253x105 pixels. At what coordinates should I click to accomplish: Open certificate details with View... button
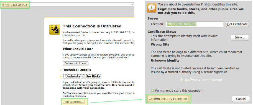pos(240,37)
